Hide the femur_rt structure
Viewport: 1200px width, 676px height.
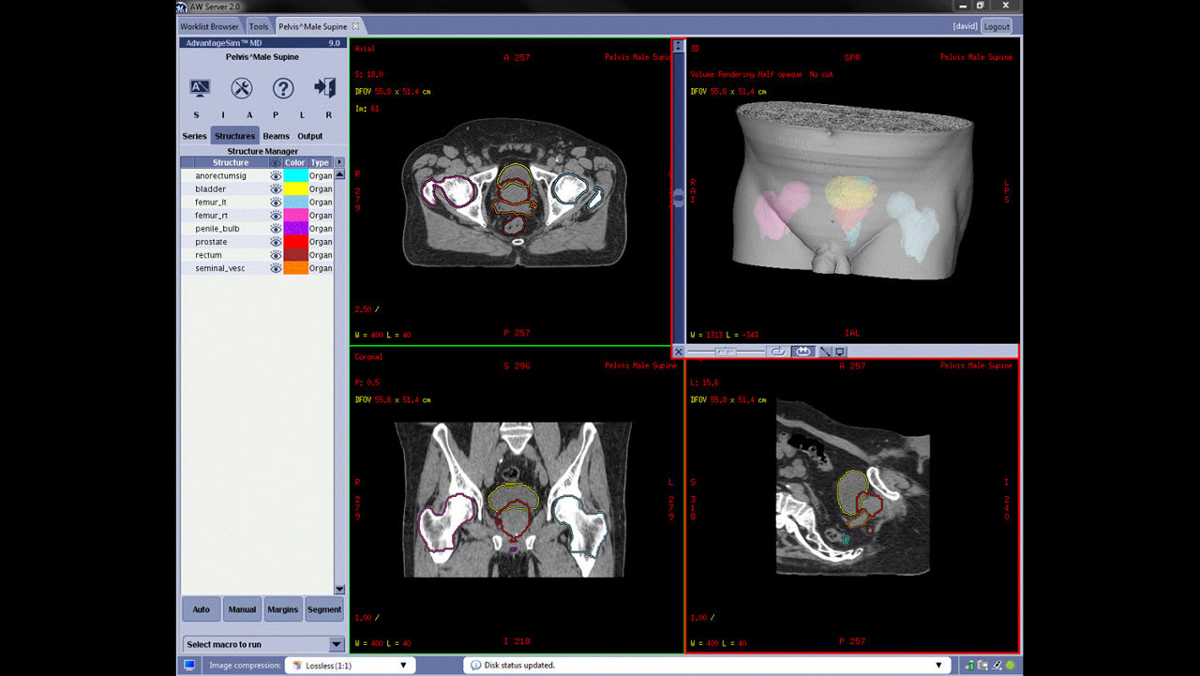click(276, 215)
